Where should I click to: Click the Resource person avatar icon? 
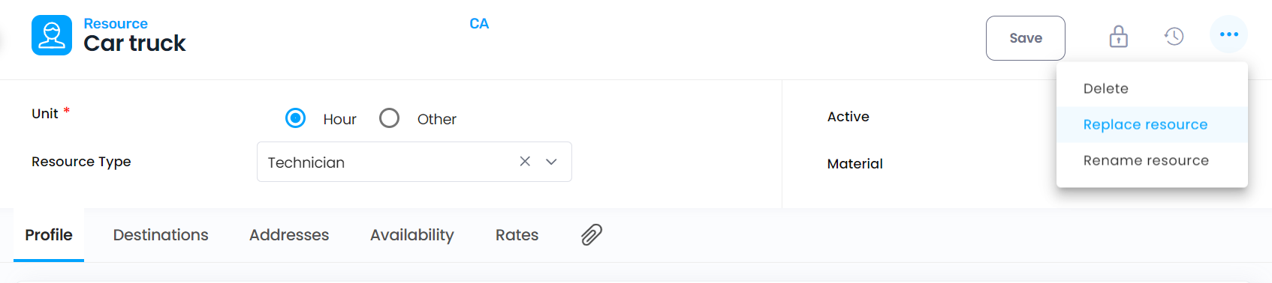pos(52,35)
